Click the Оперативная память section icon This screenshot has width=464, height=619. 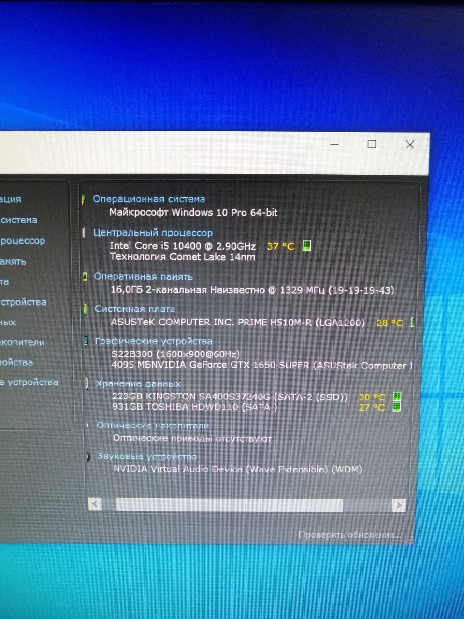tap(85, 277)
